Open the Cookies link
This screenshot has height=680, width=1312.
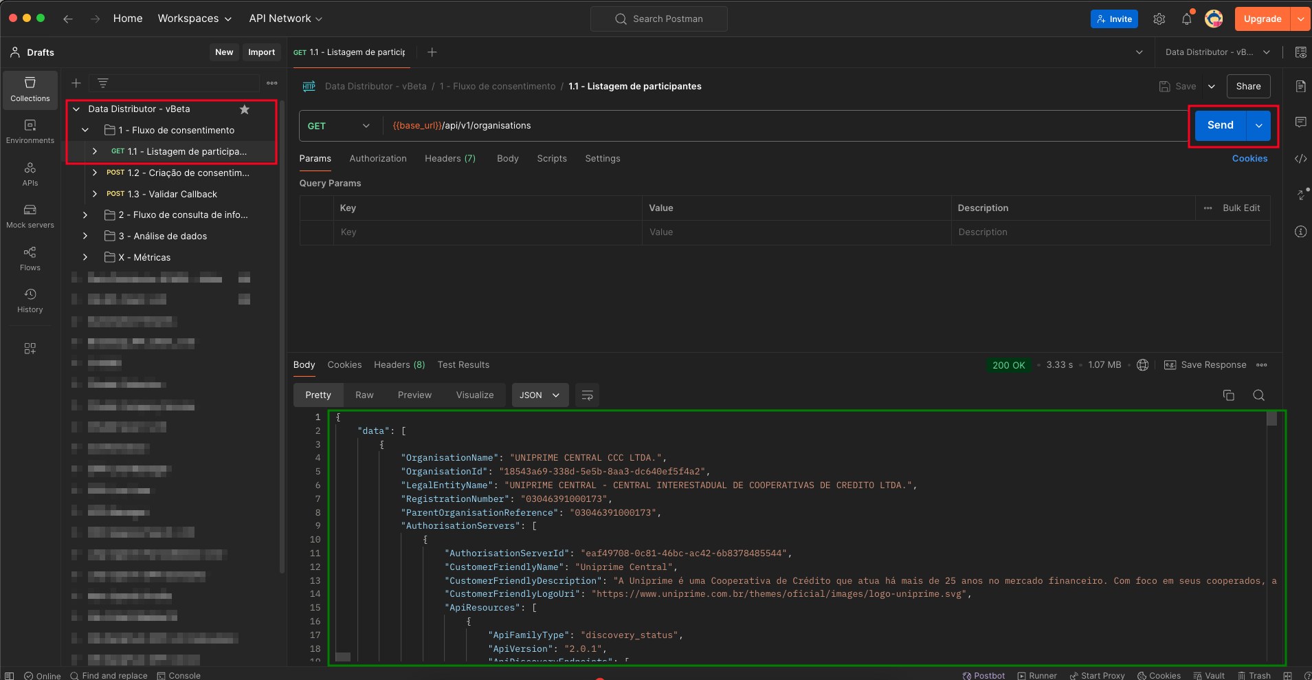tap(1249, 159)
